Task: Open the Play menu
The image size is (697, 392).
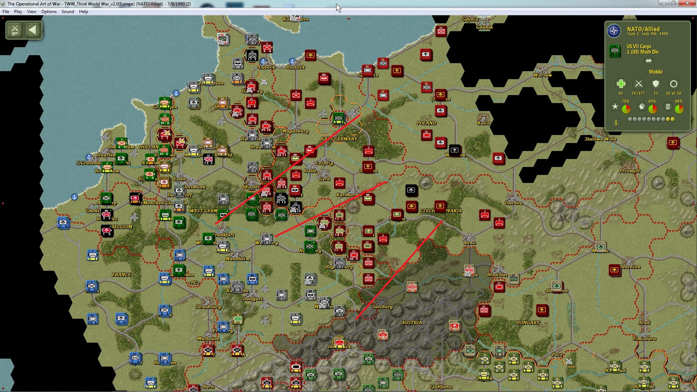Action: [18, 12]
